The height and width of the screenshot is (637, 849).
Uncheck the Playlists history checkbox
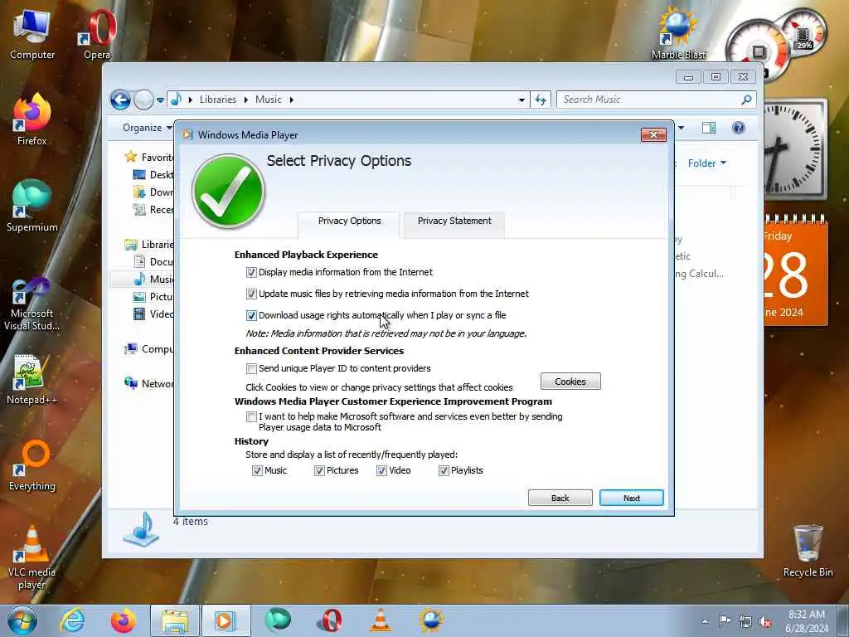coord(444,471)
